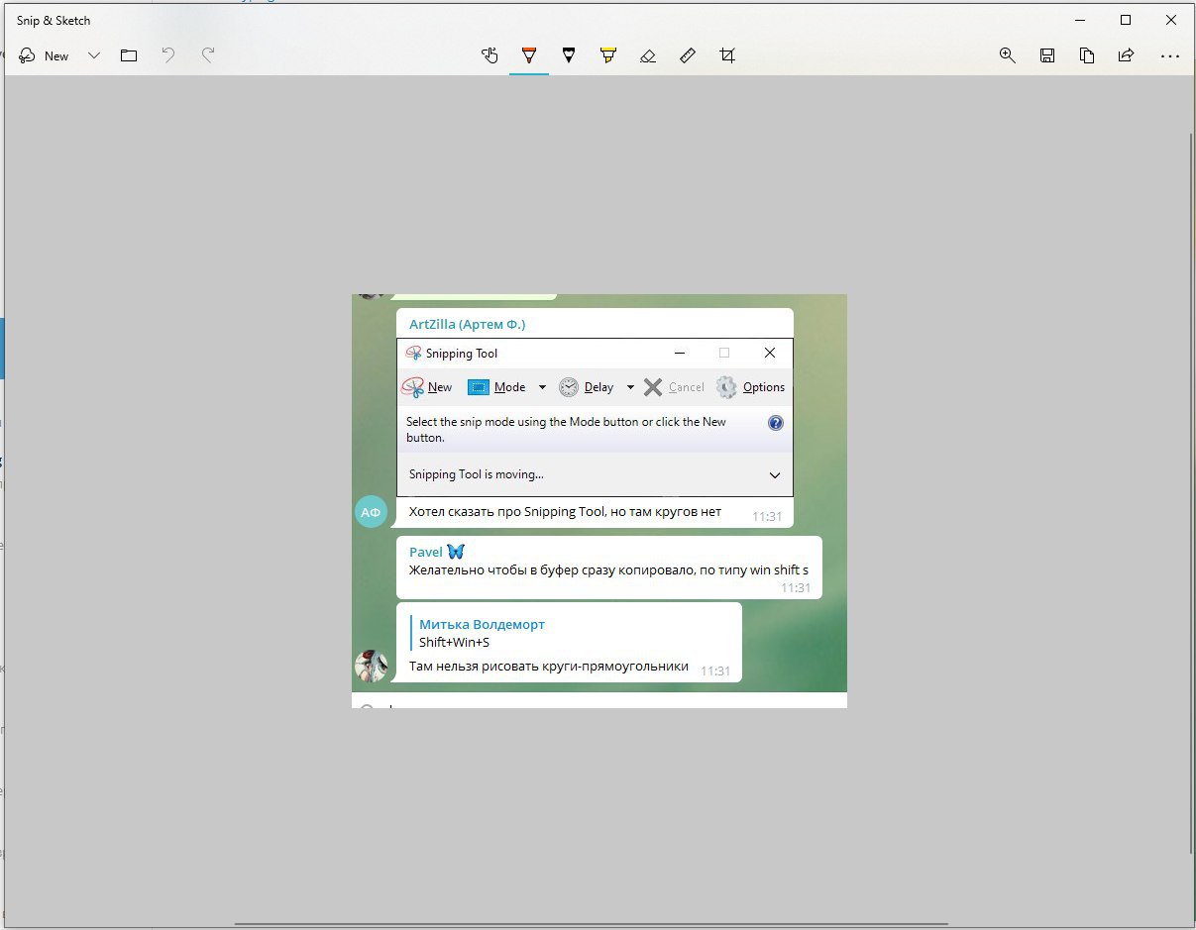1196x930 pixels.
Task: Select the Pencil tool
Action: click(x=569, y=55)
